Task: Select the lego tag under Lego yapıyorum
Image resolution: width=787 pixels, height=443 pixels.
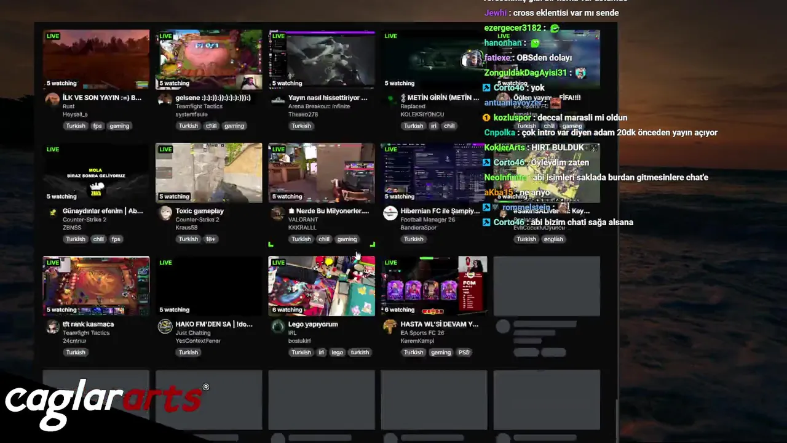Action: 337,353
